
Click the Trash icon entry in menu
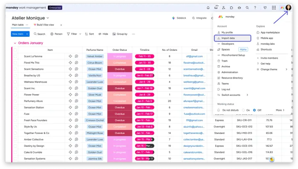[x=219, y=61]
